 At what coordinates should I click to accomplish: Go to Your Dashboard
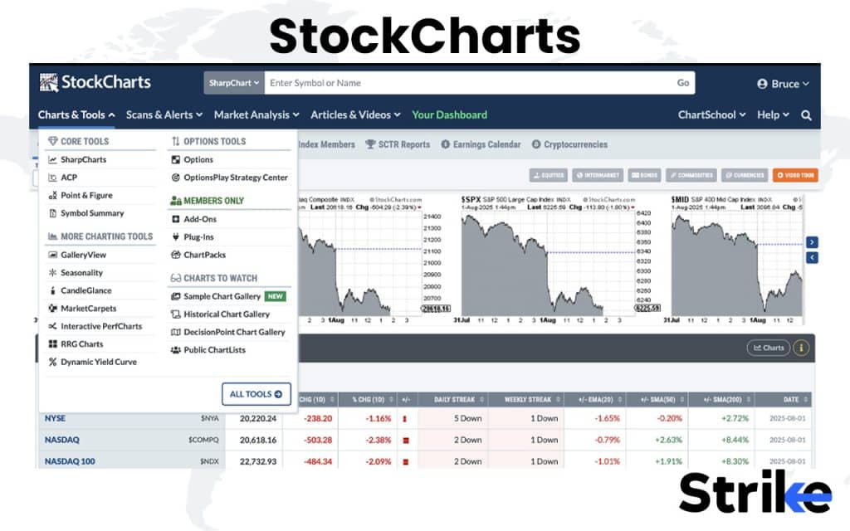(x=449, y=114)
